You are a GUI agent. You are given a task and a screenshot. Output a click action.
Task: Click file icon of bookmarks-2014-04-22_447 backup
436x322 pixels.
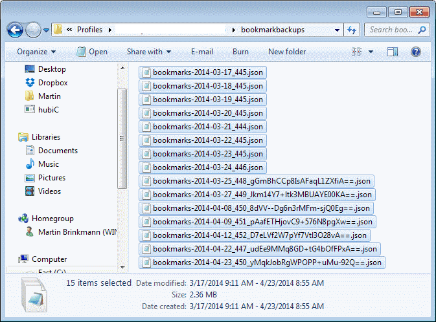click(146, 250)
